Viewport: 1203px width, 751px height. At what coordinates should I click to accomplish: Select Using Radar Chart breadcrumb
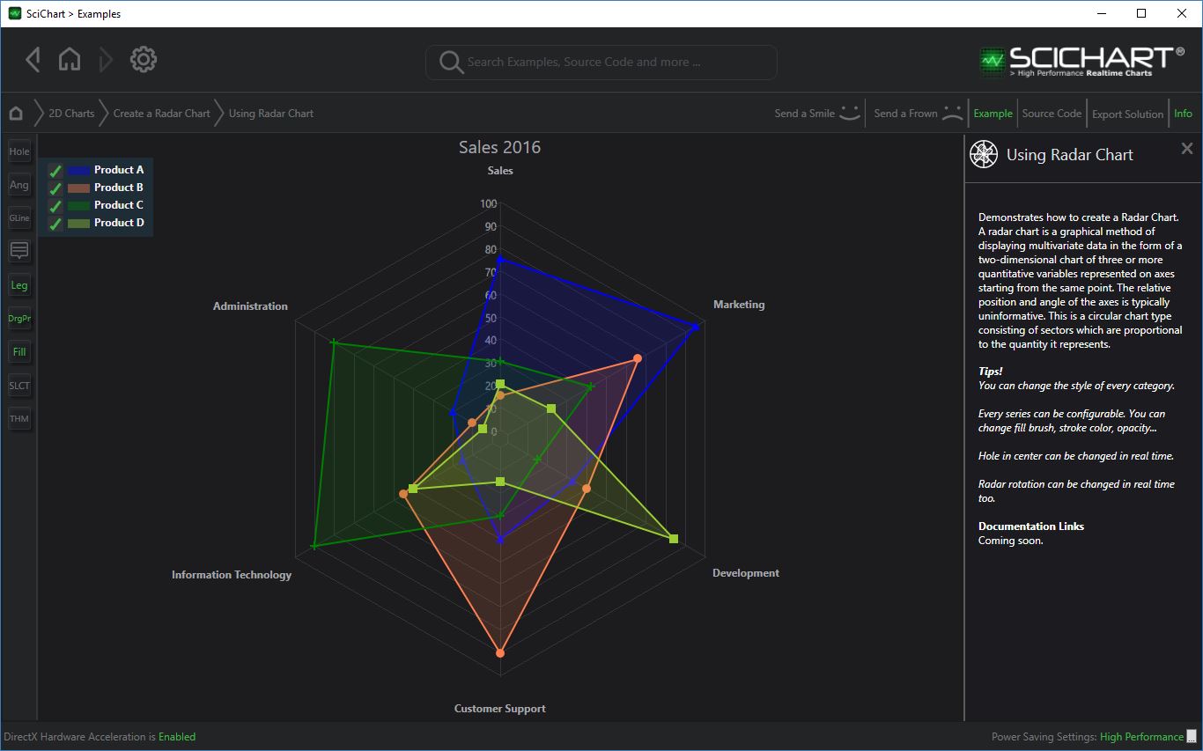[x=271, y=114]
